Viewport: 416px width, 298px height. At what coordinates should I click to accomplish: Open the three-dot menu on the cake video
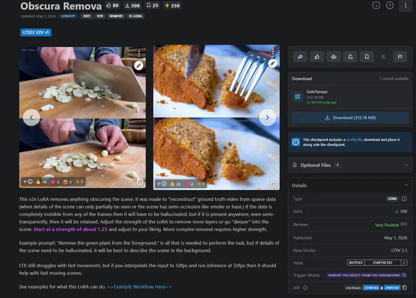tap(272, 51)
